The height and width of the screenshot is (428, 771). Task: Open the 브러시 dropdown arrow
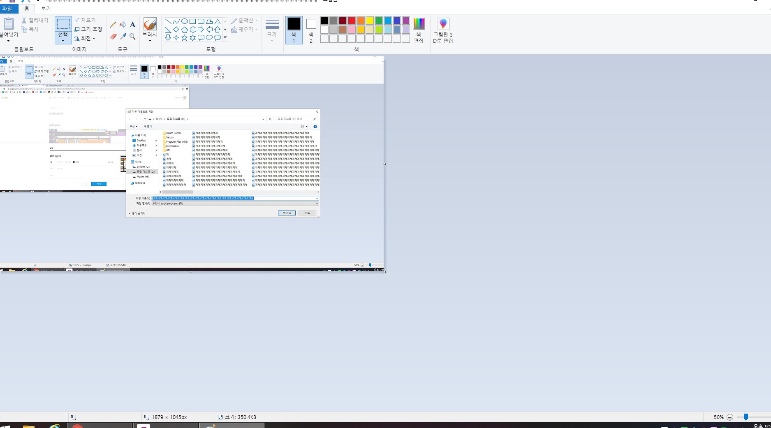pos(150,41)
